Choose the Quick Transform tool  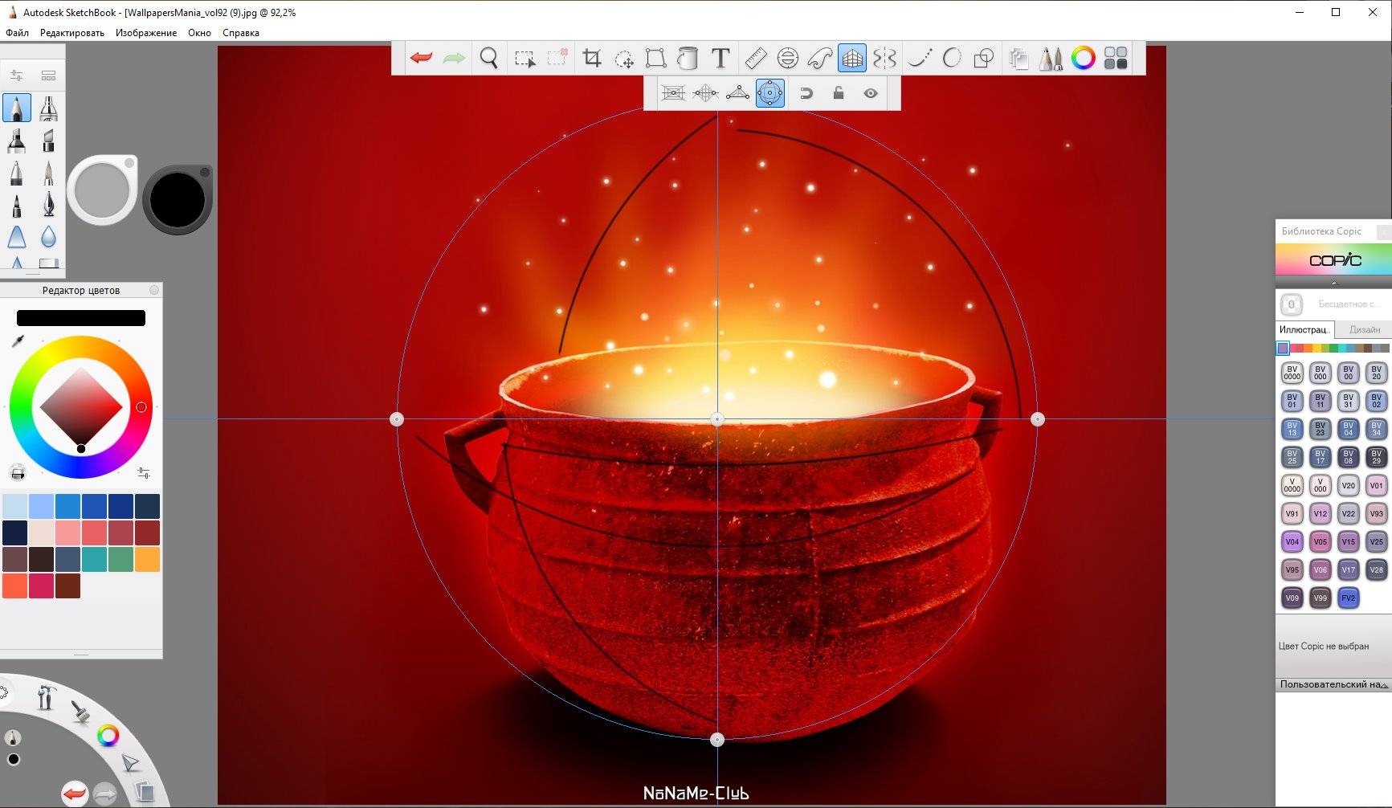(624, 59)
